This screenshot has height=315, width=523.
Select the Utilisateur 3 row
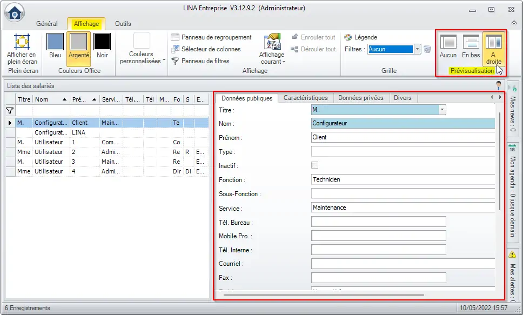coord(108,162)
